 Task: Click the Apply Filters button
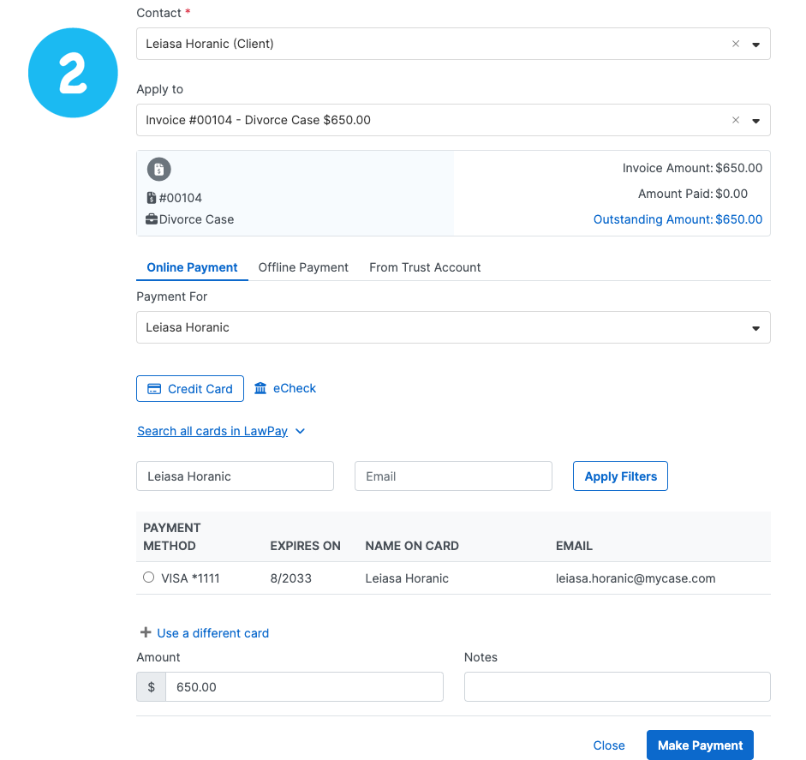coord(620,476)
